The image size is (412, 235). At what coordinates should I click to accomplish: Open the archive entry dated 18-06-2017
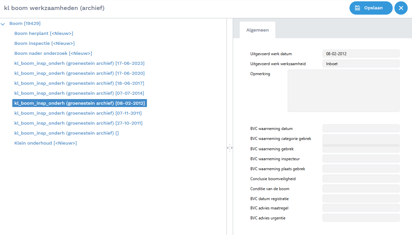[79, 83]
